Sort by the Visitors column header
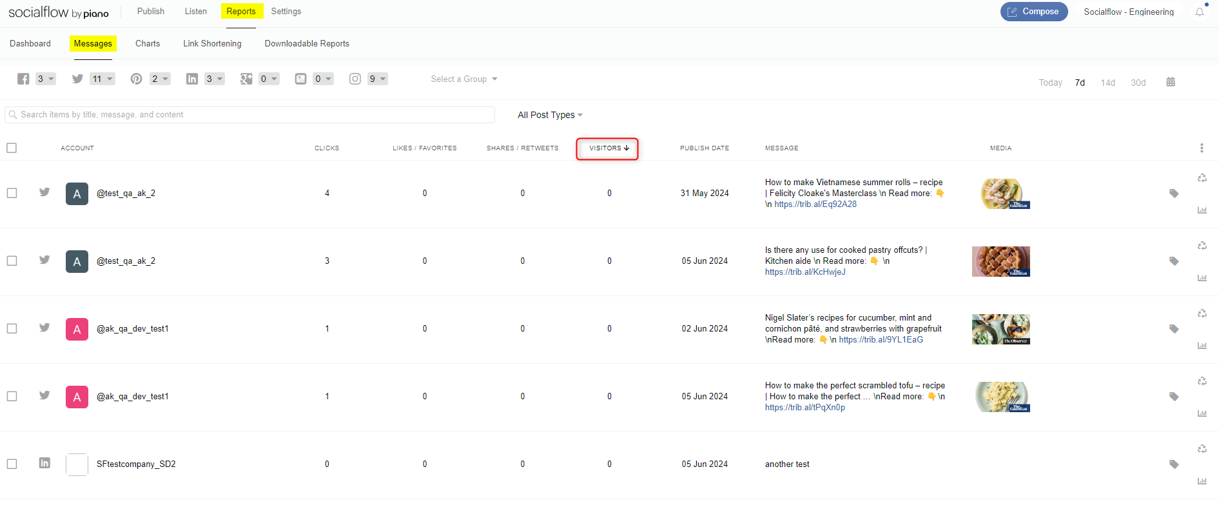This screenshot has height=507, width=1219. click(x=609, y=148)
